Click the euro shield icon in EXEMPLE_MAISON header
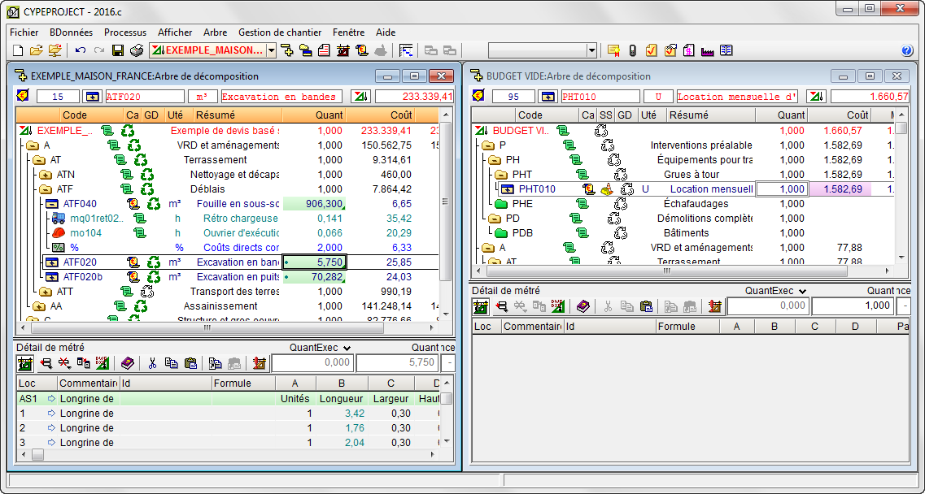This screenshot has height=494, width=925. click(x=23, y=96)
